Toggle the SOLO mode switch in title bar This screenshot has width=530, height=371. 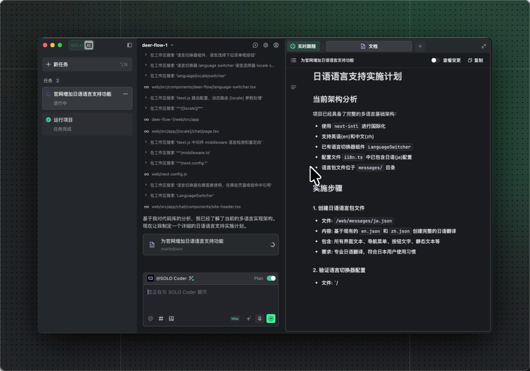tap(81, 45)
